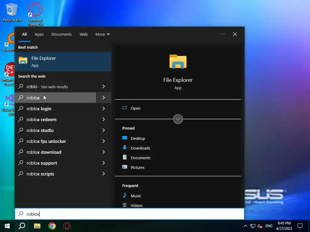
Task: Select 'roblox studio' suggestion
Action: click(x=56, y=130)
